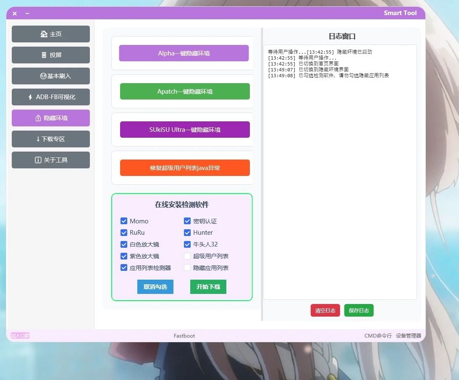Toggle the 牛头人32 checkbox

(x=187, y=244)
